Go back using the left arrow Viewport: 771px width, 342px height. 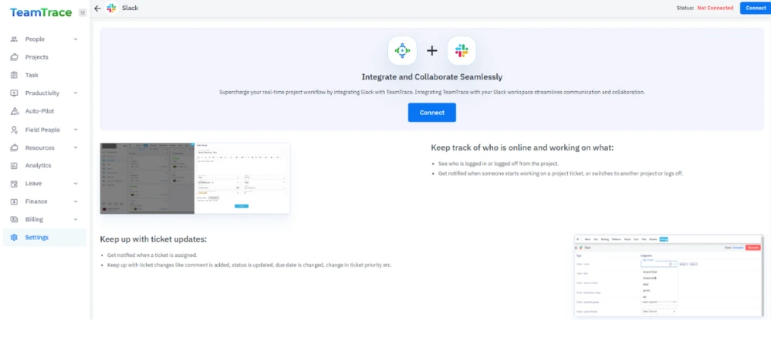coord(97,8)
